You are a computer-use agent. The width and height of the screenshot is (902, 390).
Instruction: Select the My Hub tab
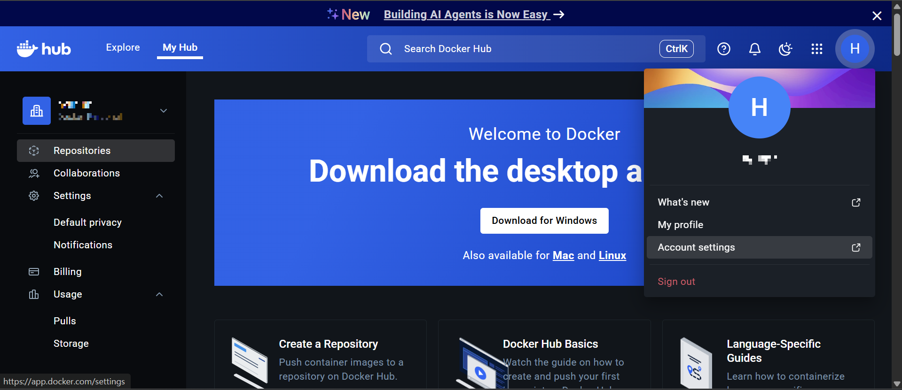(x=180, y=47)
